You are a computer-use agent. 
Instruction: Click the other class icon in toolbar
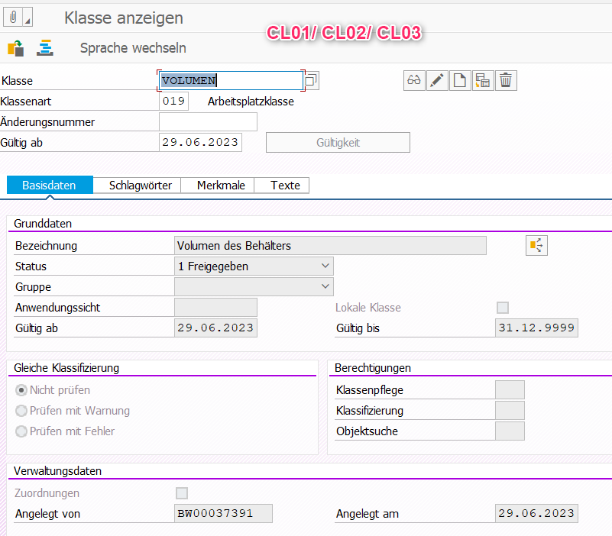coord(15,48)
